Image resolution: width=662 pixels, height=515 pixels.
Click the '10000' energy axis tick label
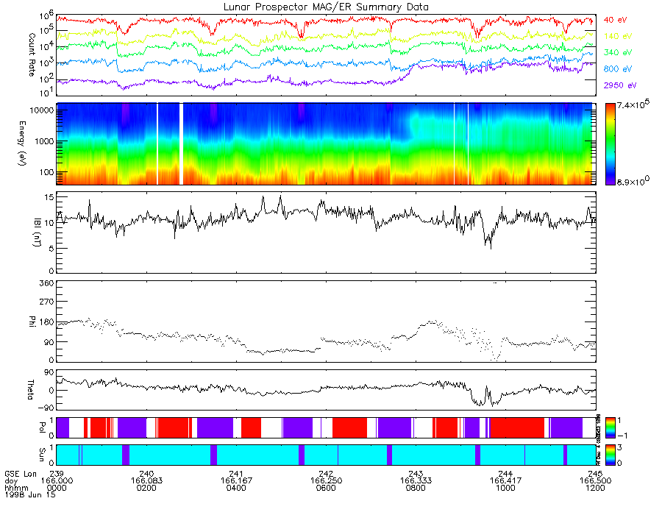tap(42, 110)
